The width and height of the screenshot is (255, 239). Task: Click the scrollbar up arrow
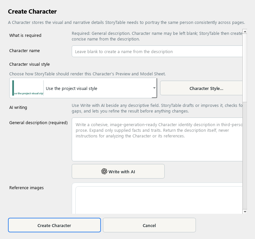(245, 32)
